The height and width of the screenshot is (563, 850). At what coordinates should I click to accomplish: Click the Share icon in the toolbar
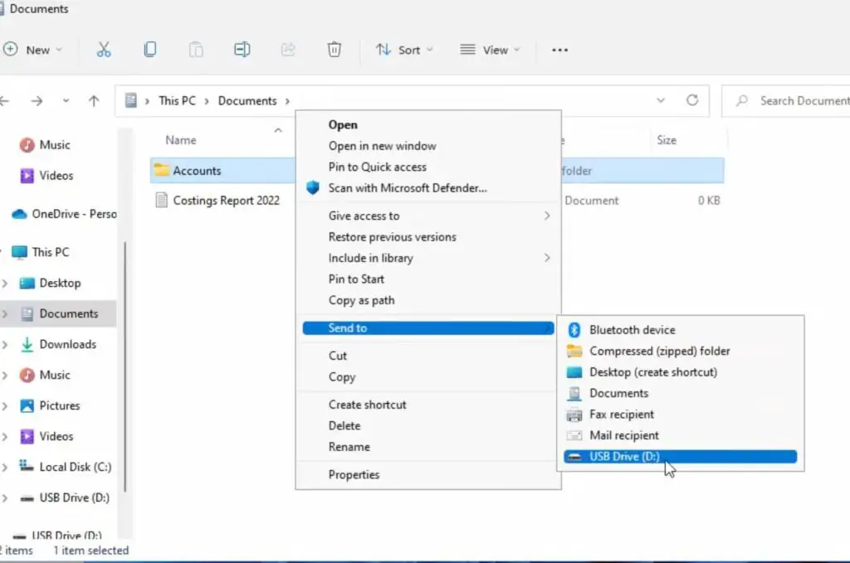click(288, 50)
